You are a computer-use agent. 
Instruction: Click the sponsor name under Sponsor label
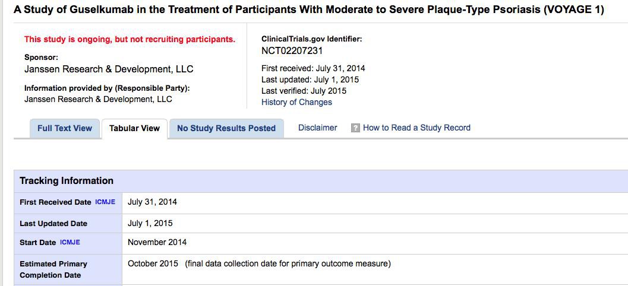tap(109, 69)
